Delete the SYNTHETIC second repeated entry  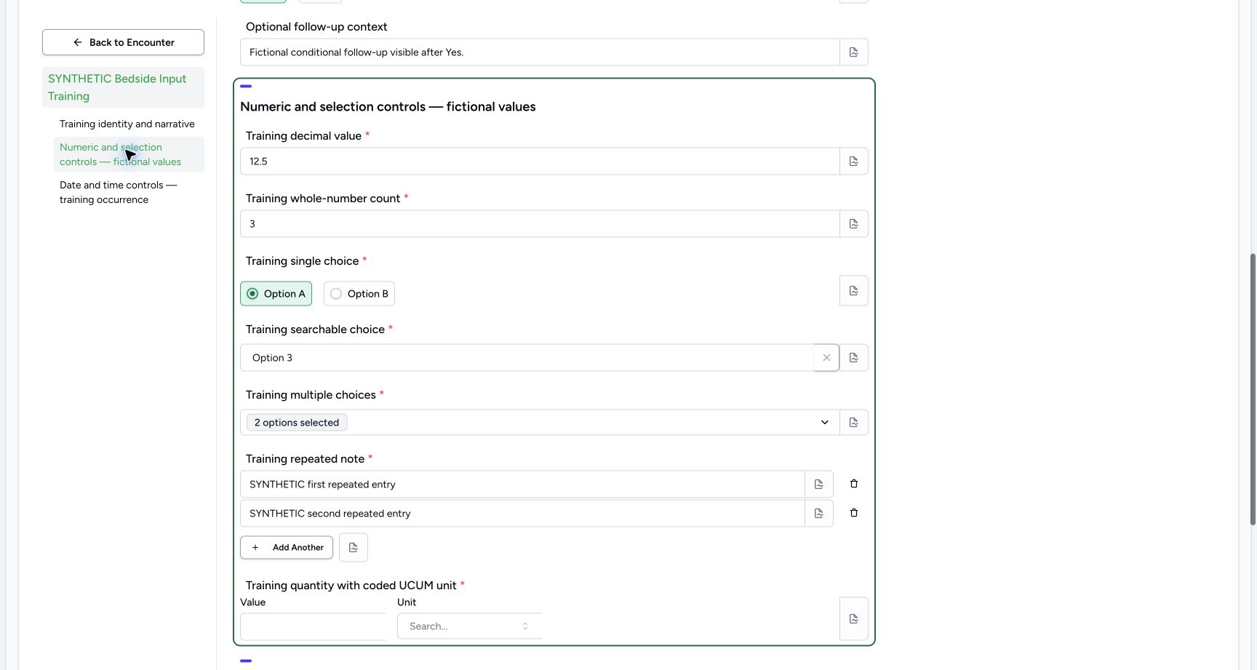tap(854, 513)
